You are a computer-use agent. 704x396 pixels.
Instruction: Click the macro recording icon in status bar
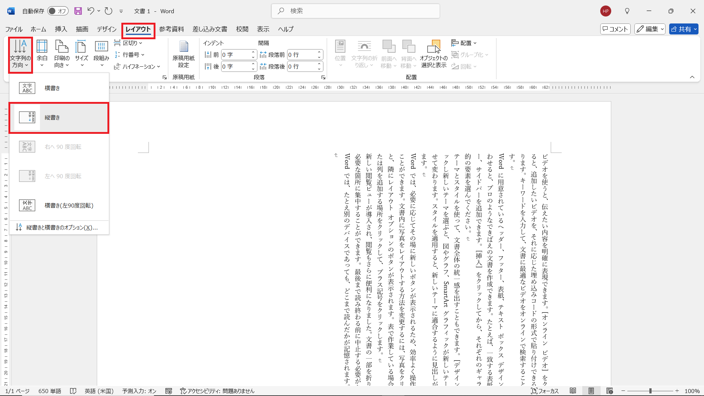click(x=169, y=391)
